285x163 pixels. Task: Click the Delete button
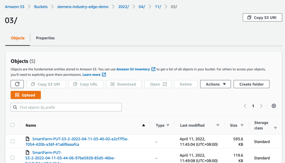[x=186, y=84]
